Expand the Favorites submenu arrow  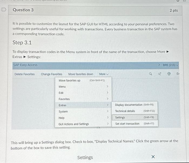coord(107,99)
